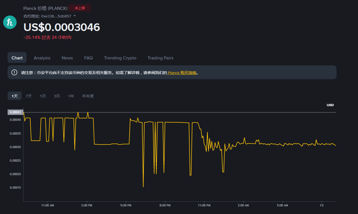The width and height of the screenshot is (358, 214).
Task: Click the 0.00025 y-axis label
Action: pos(15,160)
